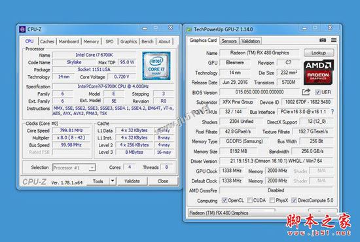Image resolution: width=360 pixels, height=242 pixels.
Task: Switch to the SPD tab
Action: [x=109, y=41]
